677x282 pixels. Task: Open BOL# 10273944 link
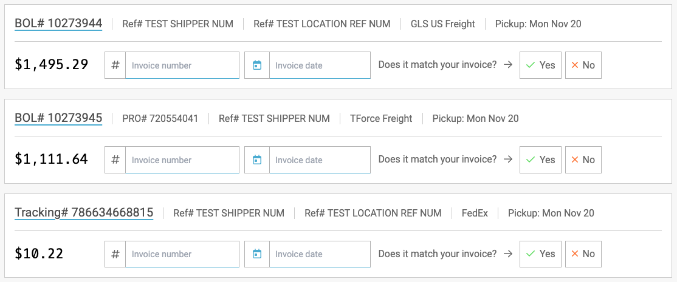(58, 24)
